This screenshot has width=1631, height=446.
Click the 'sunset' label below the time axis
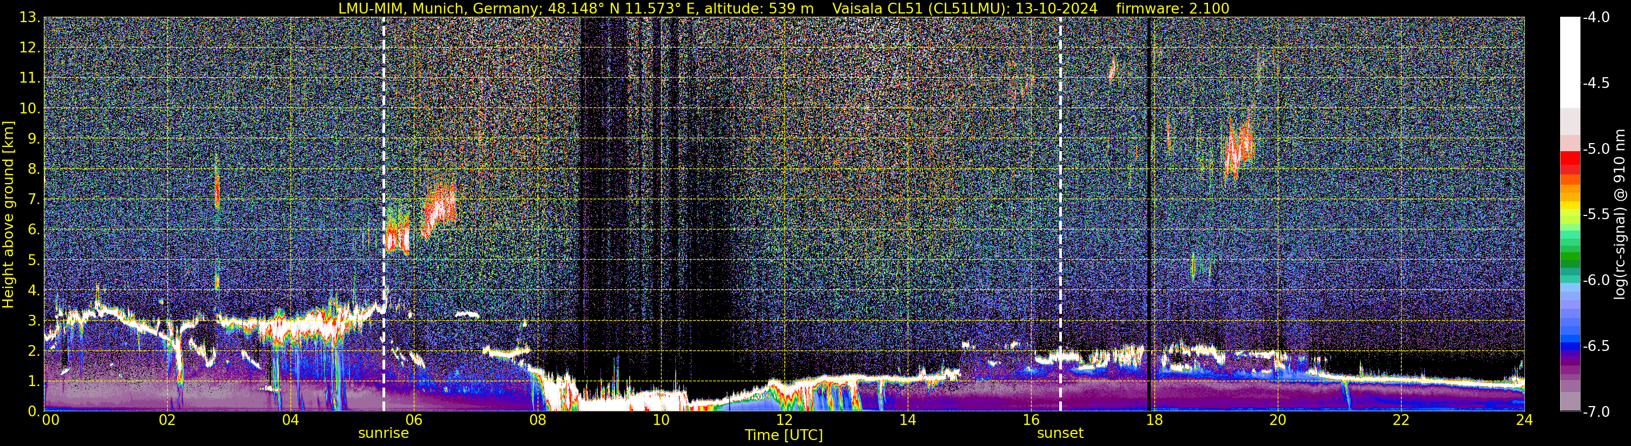(1060, 434)
